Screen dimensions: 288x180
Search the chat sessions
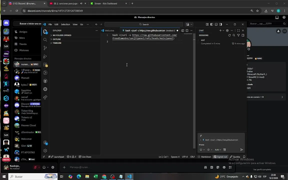234,35
